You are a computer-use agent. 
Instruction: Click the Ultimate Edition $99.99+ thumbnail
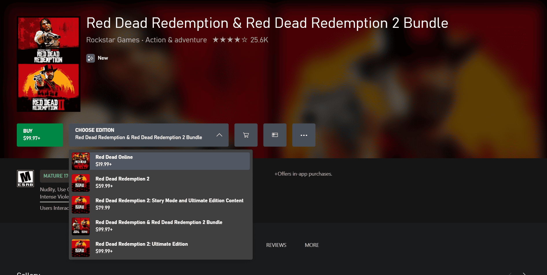pyautogui.click(x=81, y=248)
